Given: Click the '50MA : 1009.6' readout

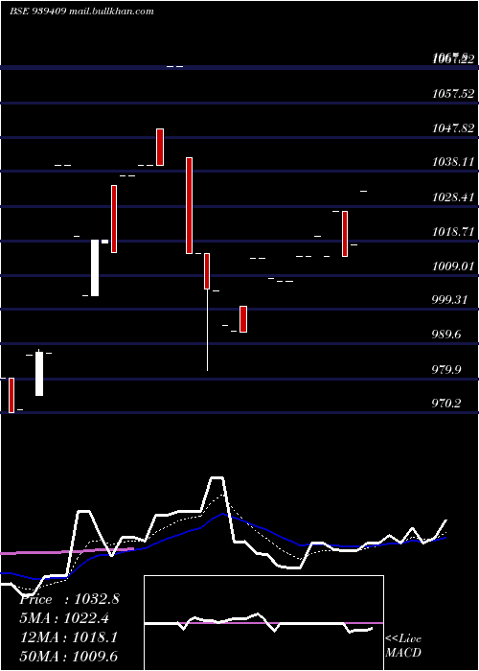Looking at the screenshot, I should (x=69, y=656).
